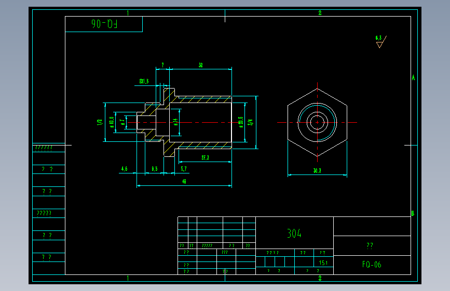Click the zone letter A on right border
450x291 pixels.
413,78
